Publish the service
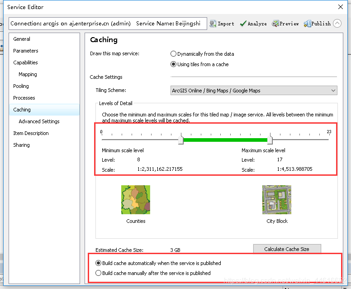This screenshot has height=289, width=351. point(317,24)
